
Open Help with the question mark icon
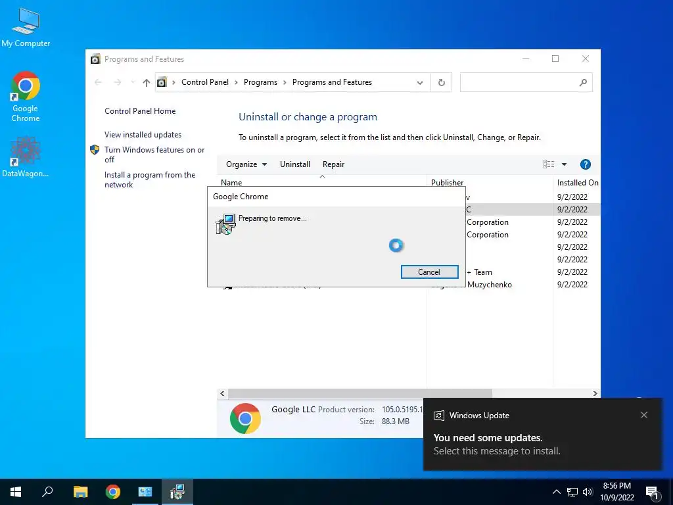(x=585, y=164)
